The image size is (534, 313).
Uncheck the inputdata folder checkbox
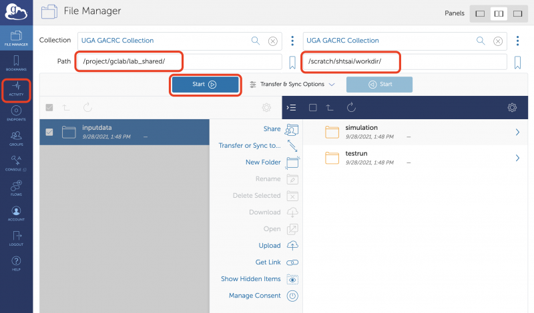pos(49,132)
